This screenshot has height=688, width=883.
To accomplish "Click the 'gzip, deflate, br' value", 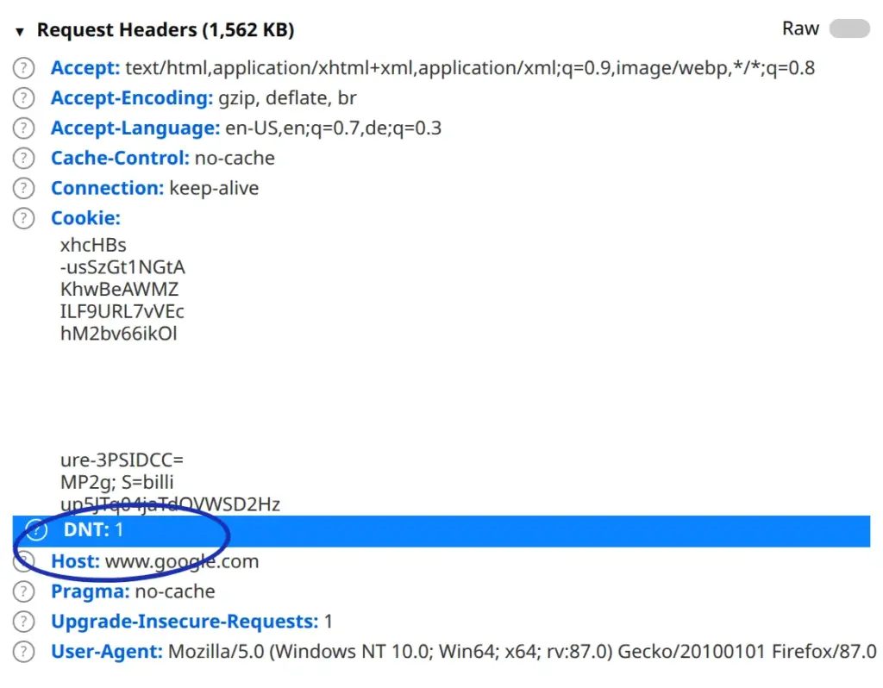I will click(x=287, y=98).
